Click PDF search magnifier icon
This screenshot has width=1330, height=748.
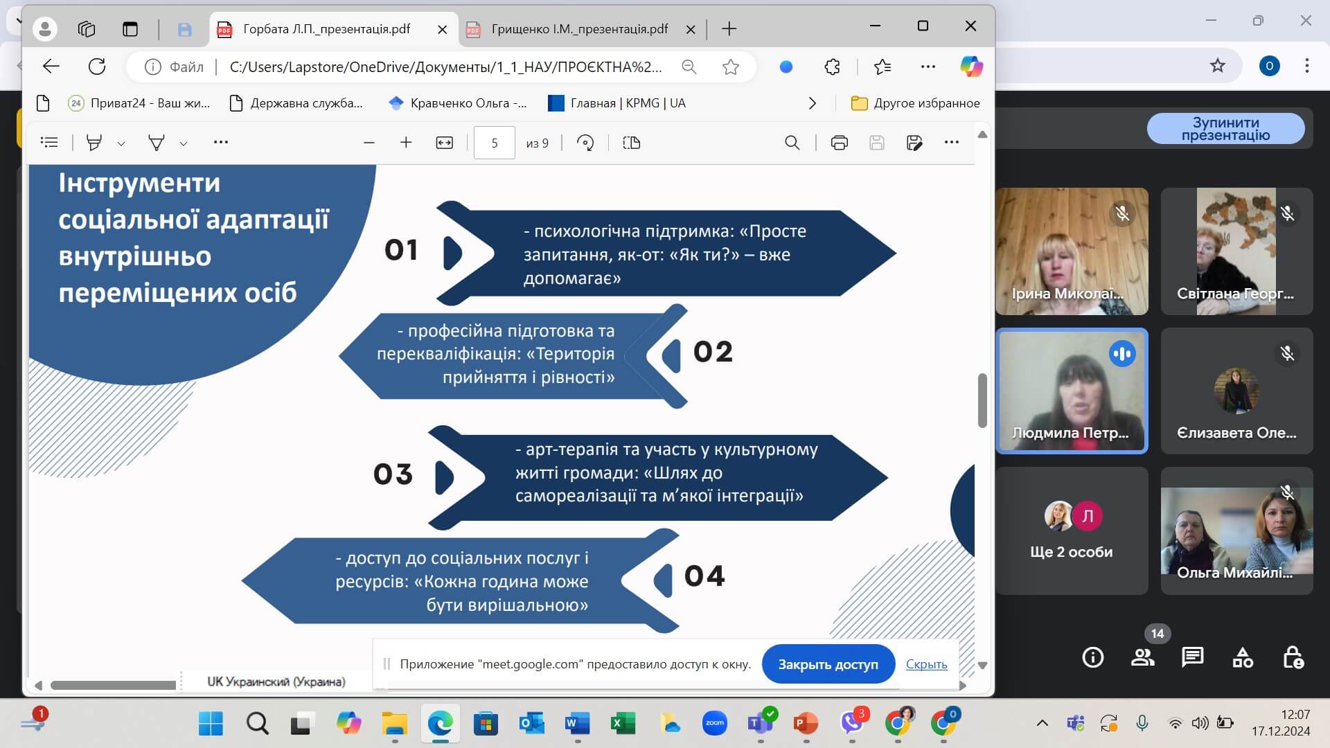pos(792,143)
